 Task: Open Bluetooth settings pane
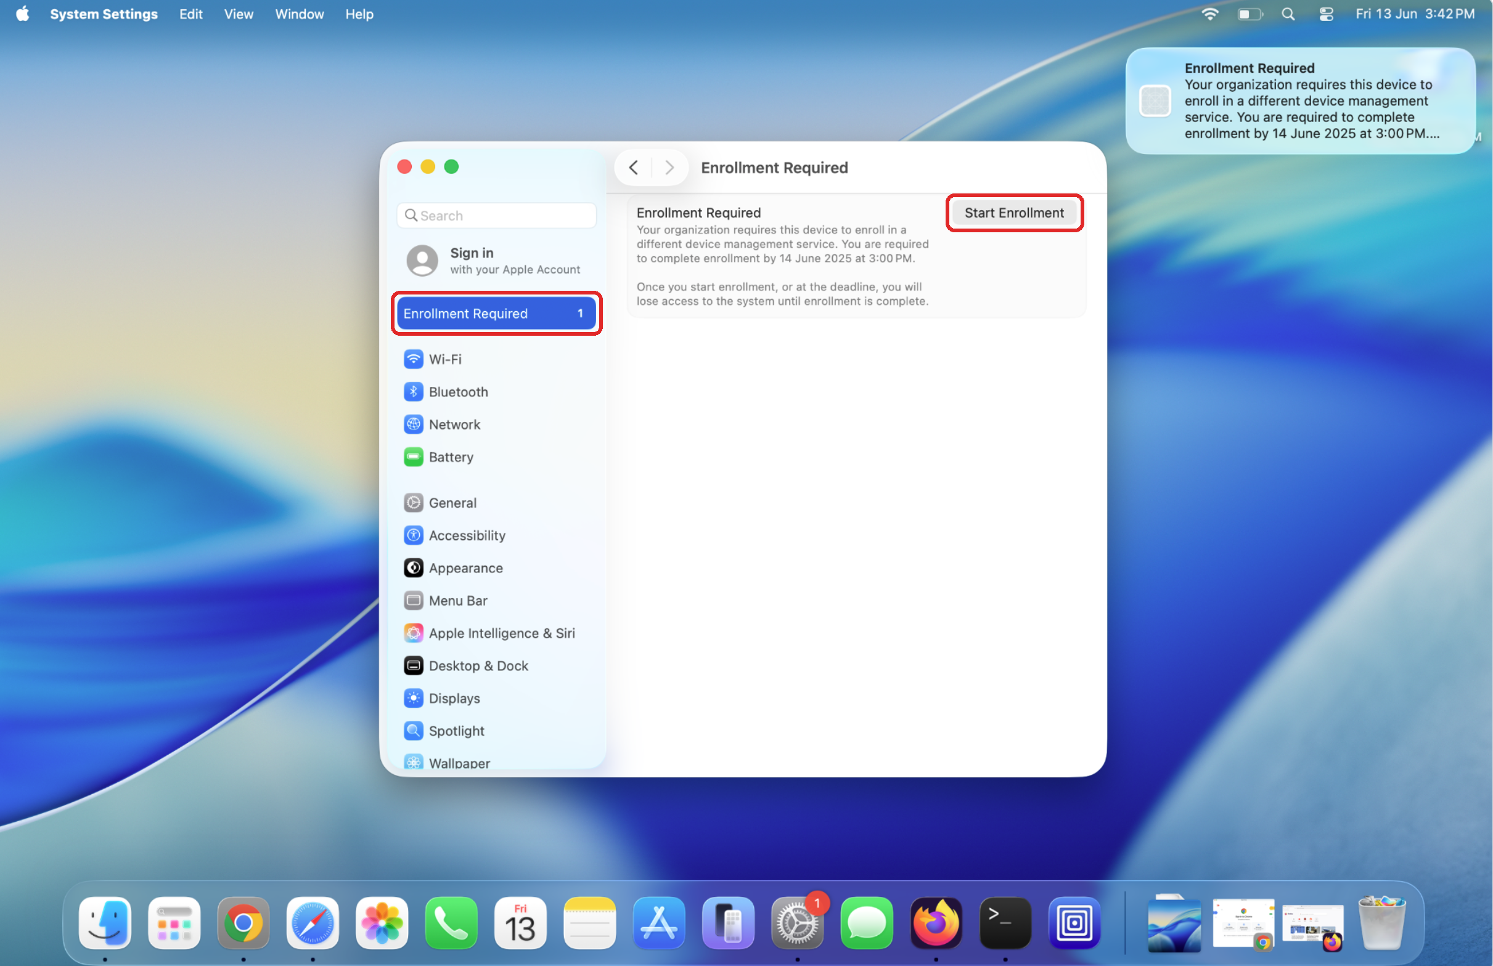pyautogui.click(x=496, y=392)
